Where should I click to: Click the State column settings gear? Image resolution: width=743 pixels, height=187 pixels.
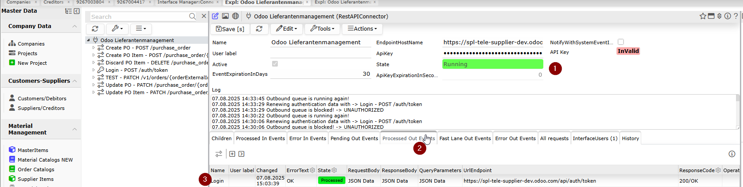coord(334,170)
